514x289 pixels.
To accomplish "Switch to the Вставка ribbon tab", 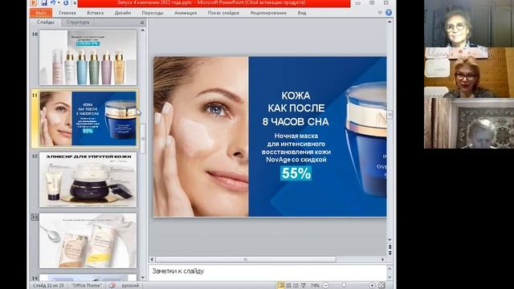I will coord(95,13).
